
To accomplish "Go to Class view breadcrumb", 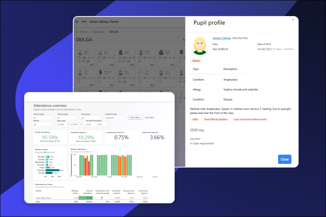I will coord(98,31).
